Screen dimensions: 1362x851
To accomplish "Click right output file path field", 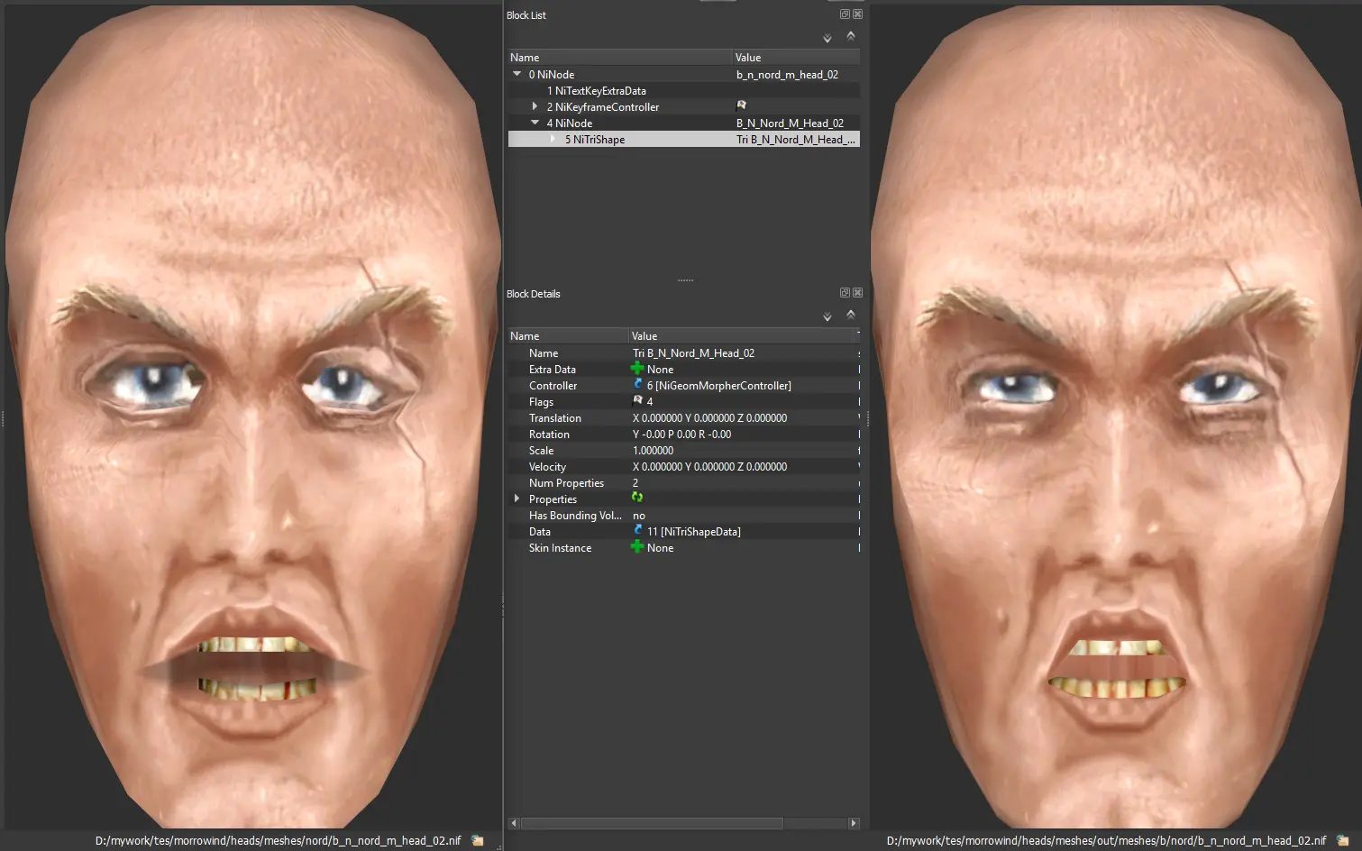I will coord(1106,840).
